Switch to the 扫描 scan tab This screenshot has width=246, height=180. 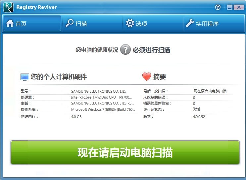click(x=93, y=23)
